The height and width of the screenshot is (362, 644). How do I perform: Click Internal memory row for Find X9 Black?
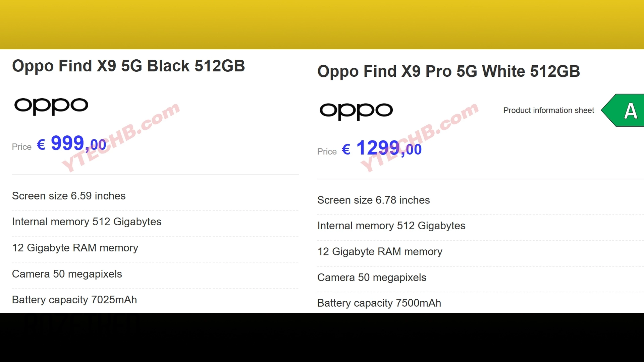pos(87,222)
